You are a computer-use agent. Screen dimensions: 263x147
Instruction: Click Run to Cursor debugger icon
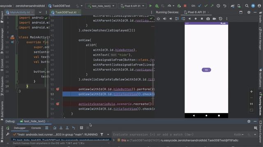coord(74,128)
